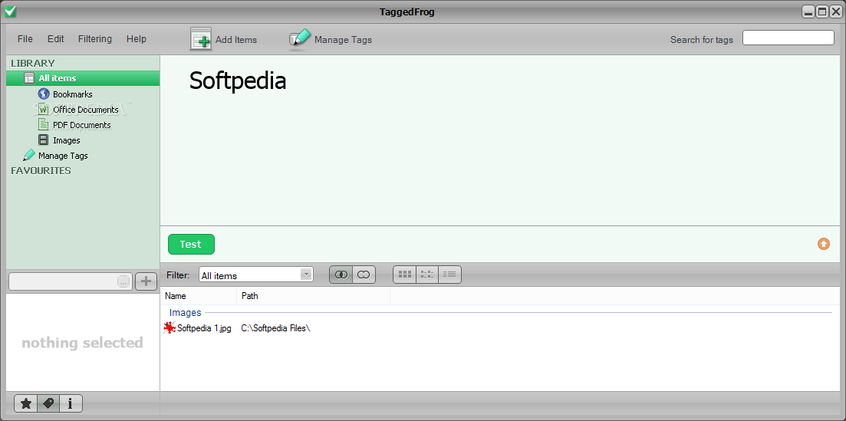
Task: Click the orange up-arrow collapse icon
Action: pos(823,244)
